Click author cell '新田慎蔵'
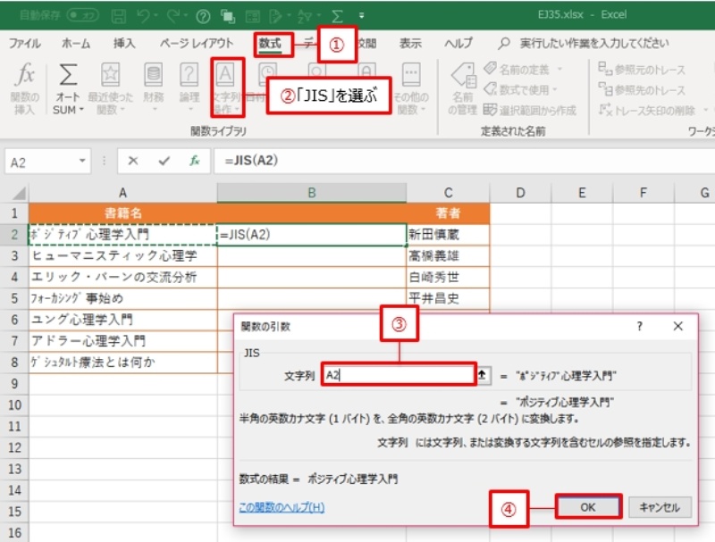Viewport: 715px width, 542px height. tap(448, 235)
